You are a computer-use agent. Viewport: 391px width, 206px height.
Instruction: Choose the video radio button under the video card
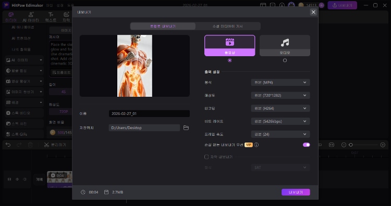(x=230, y=60)
